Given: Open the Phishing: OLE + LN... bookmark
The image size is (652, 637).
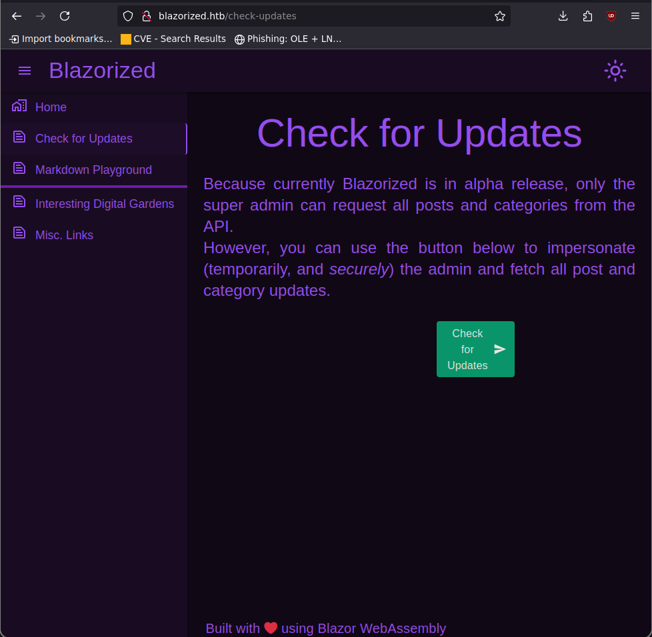Looking at the screenshot, I should click(288, 39).
